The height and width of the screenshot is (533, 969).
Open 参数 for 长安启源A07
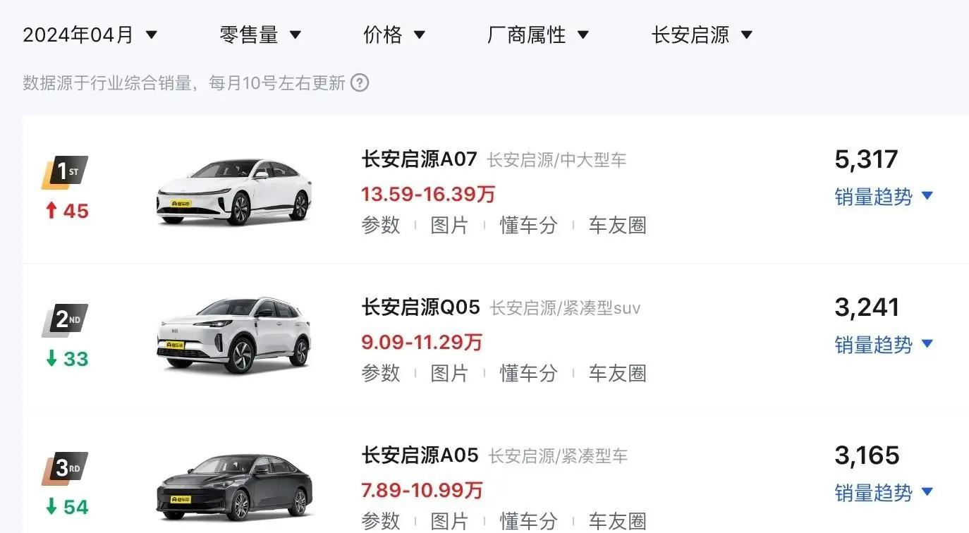coord(381,226)
